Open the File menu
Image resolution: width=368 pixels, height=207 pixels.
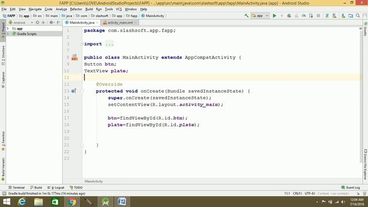point(4,9)
